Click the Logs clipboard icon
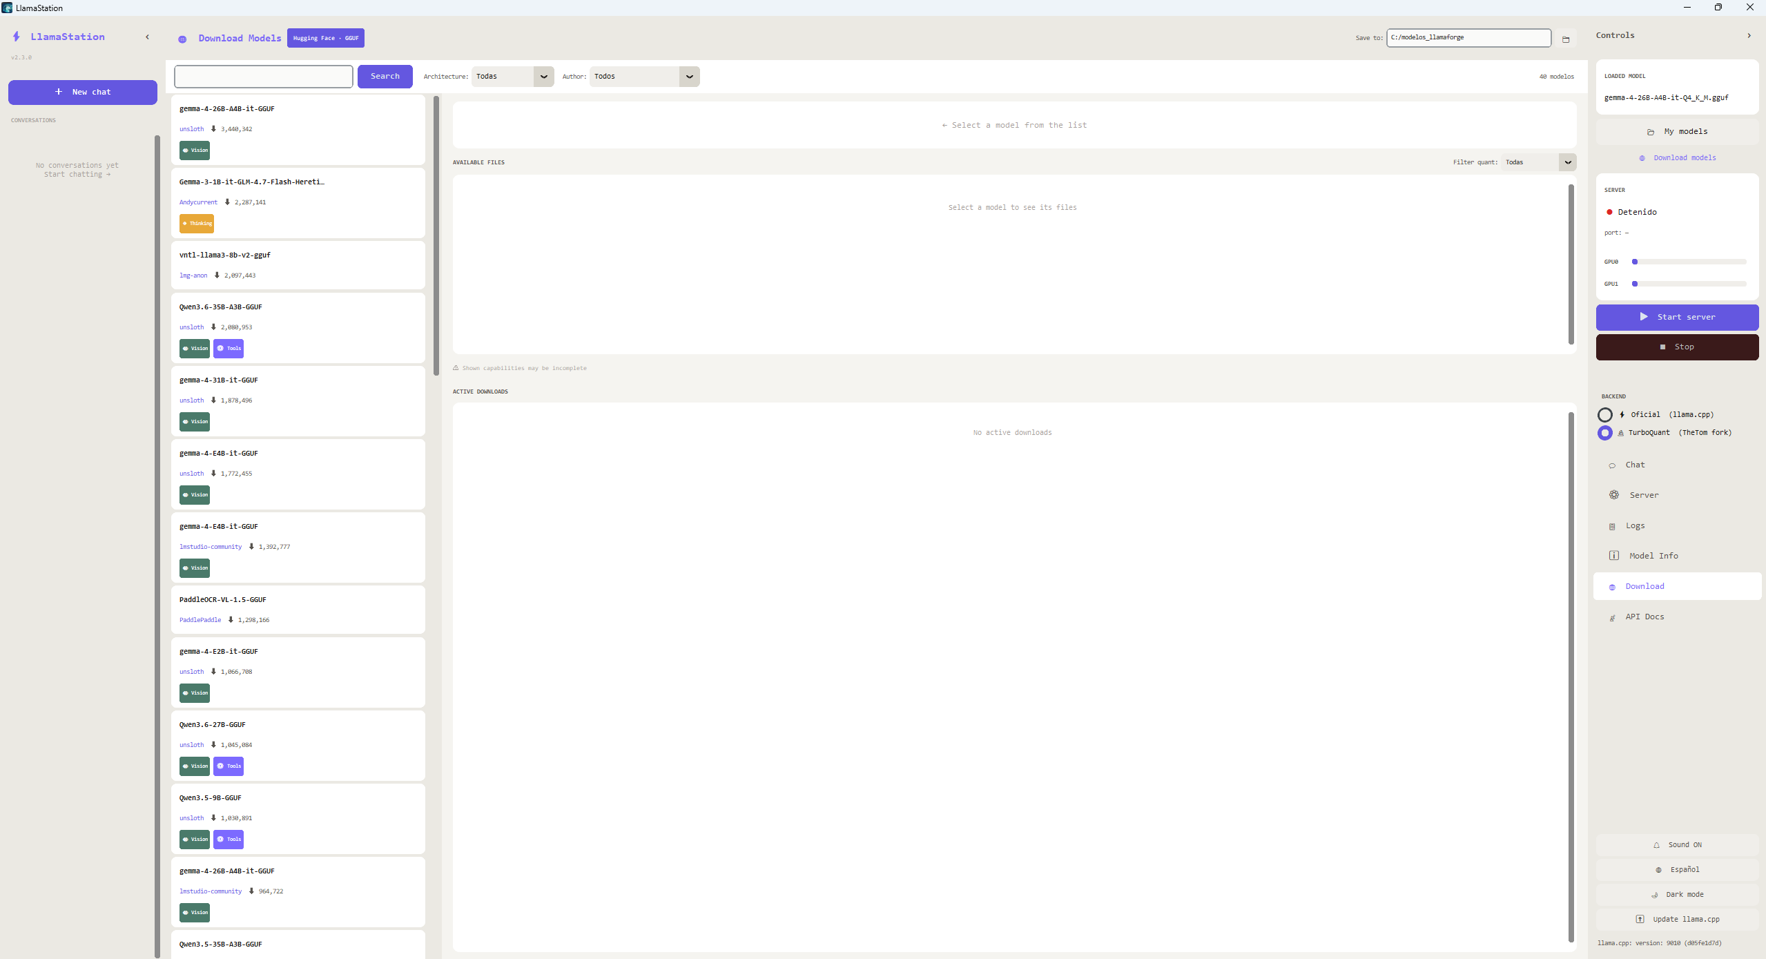This screenshot has width=1766, height=959. (1612, 526)
